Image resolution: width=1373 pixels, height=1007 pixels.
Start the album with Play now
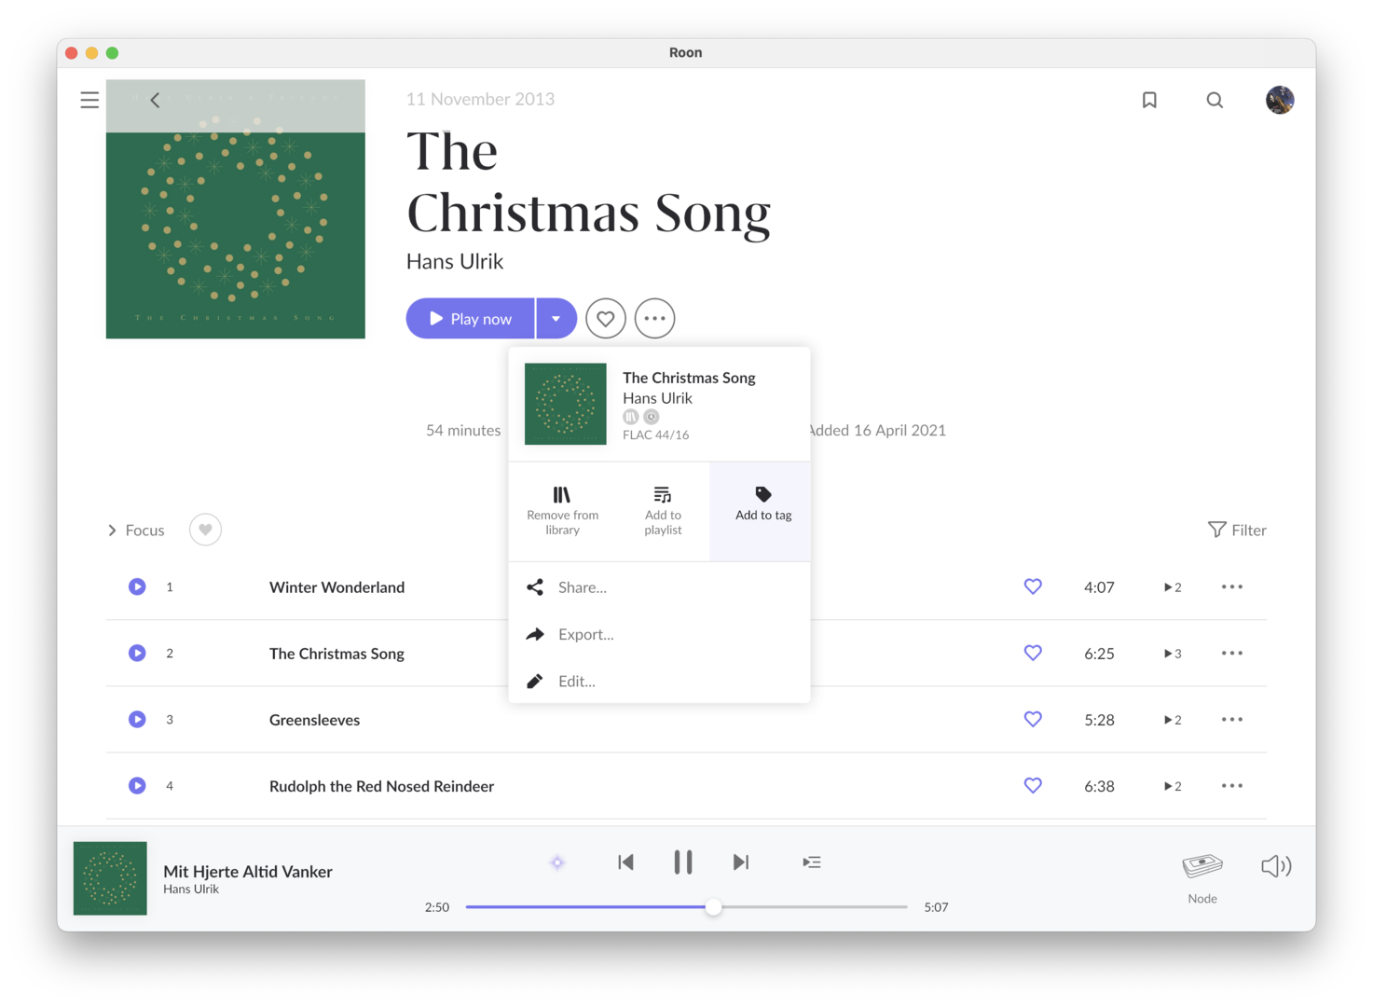click(x=471, y=319)
